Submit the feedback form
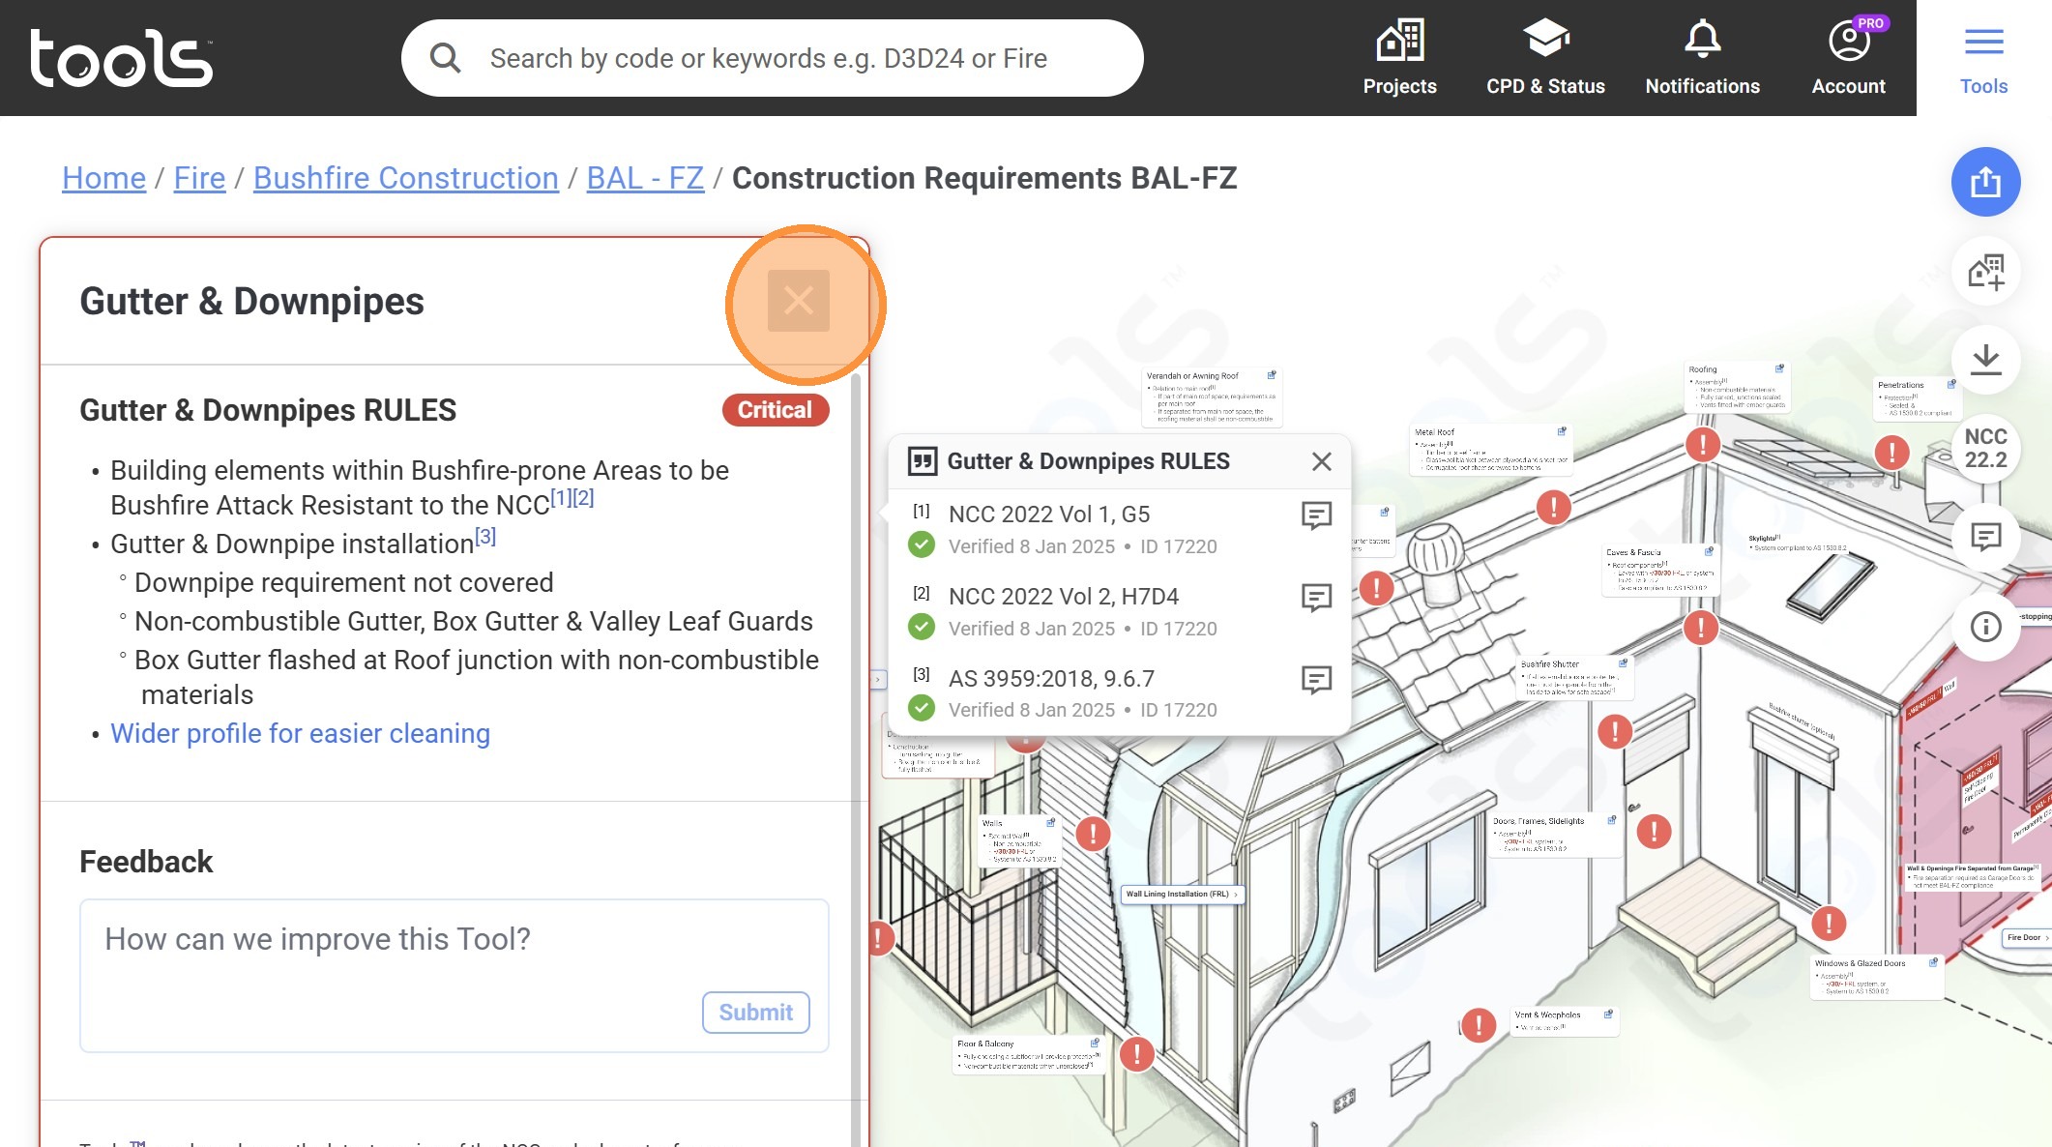Screen dimensions: 2052x1147 pos(755,1013)
